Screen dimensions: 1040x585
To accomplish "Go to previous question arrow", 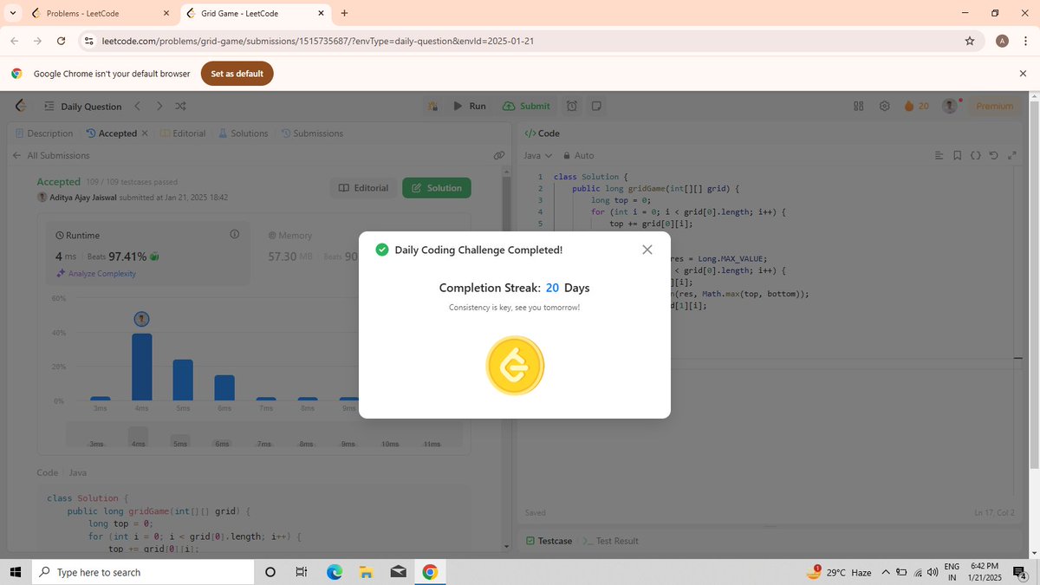I will click(x=140, y=106).
